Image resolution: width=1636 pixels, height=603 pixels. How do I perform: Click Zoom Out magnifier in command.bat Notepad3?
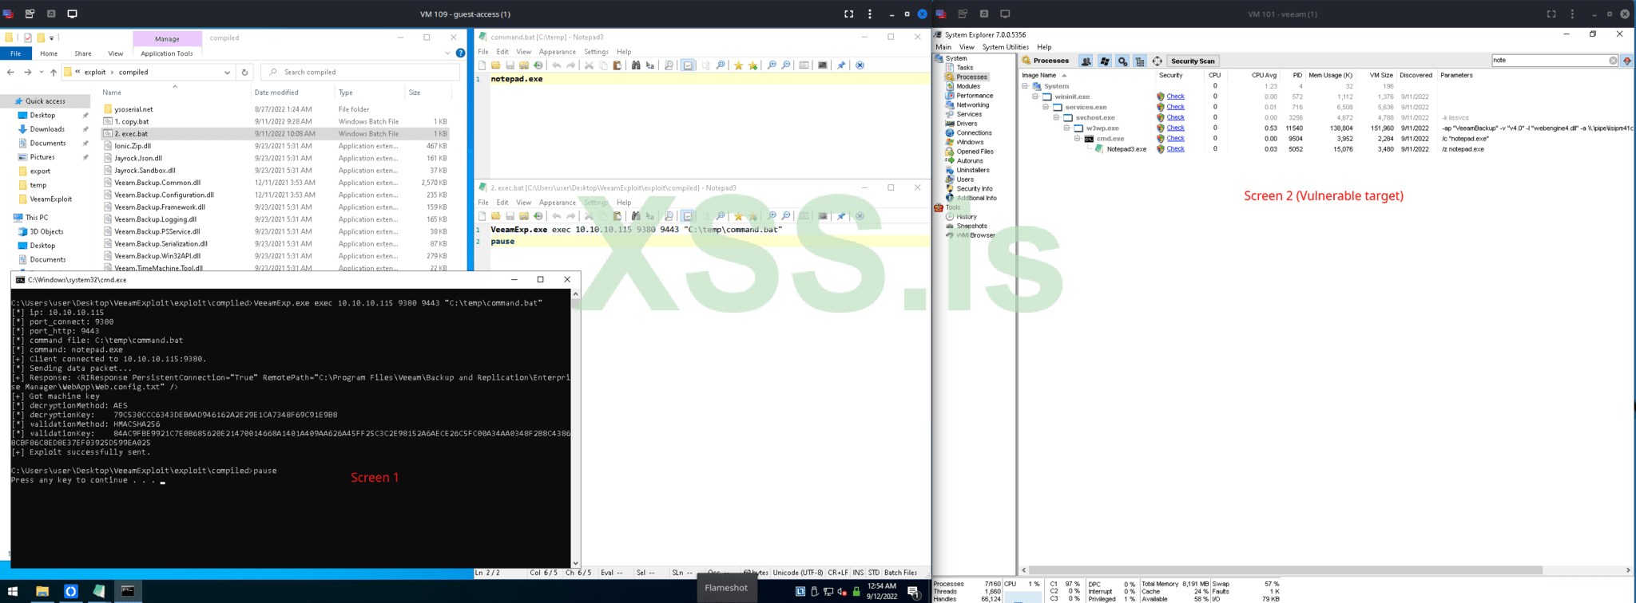pos(786,65)
